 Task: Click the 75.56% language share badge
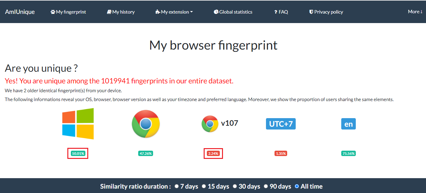click(x=348, y=154)
